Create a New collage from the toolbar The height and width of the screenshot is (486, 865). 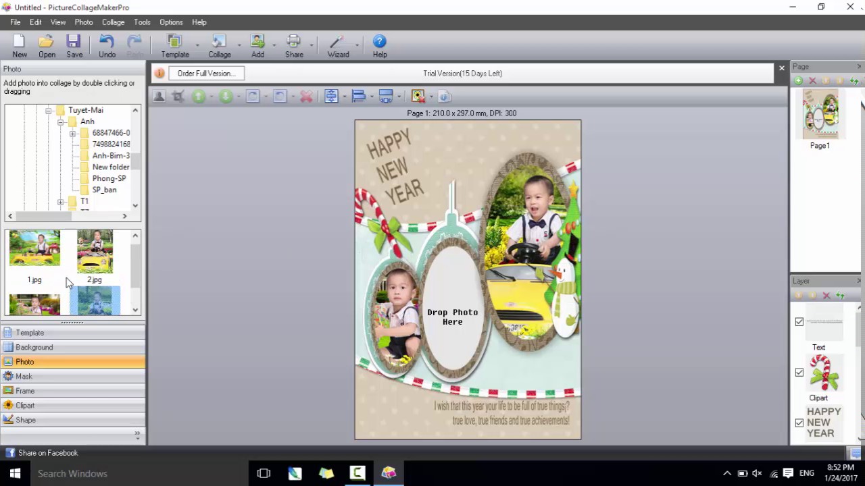point(20,46)
